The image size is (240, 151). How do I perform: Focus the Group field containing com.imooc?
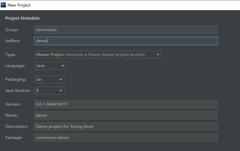126,29
